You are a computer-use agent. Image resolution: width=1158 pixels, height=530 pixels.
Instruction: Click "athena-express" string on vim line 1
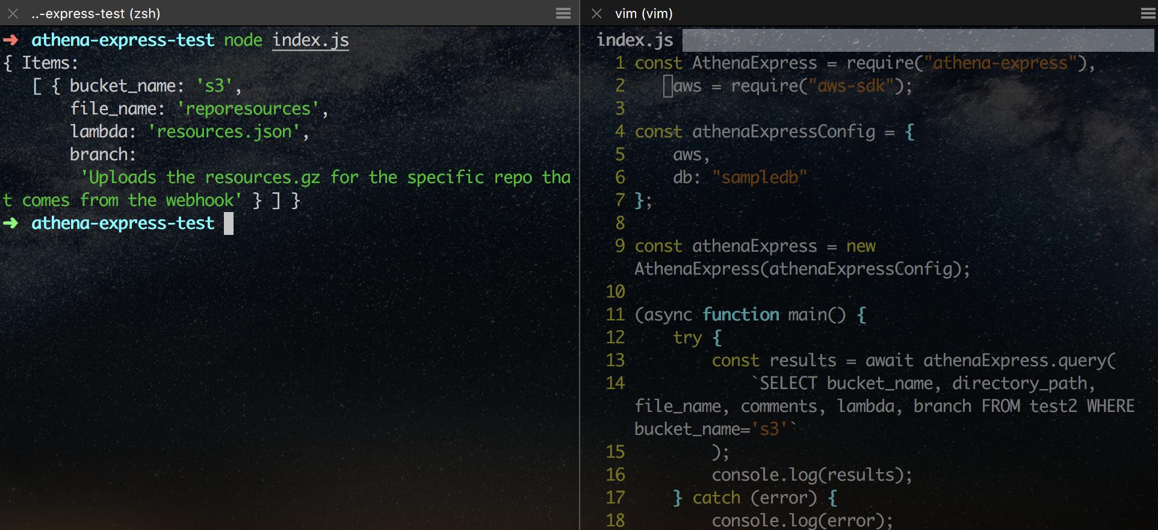[1000, 63]
